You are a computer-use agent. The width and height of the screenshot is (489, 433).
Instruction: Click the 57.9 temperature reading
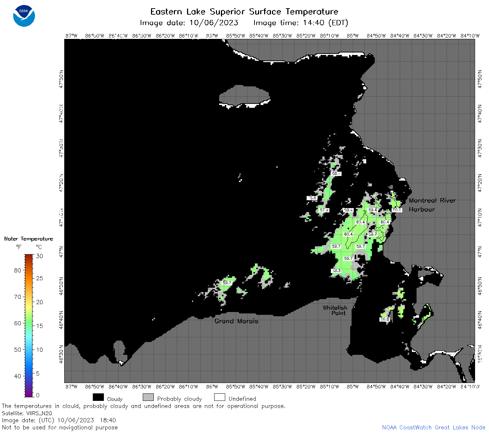pos(324,210)
